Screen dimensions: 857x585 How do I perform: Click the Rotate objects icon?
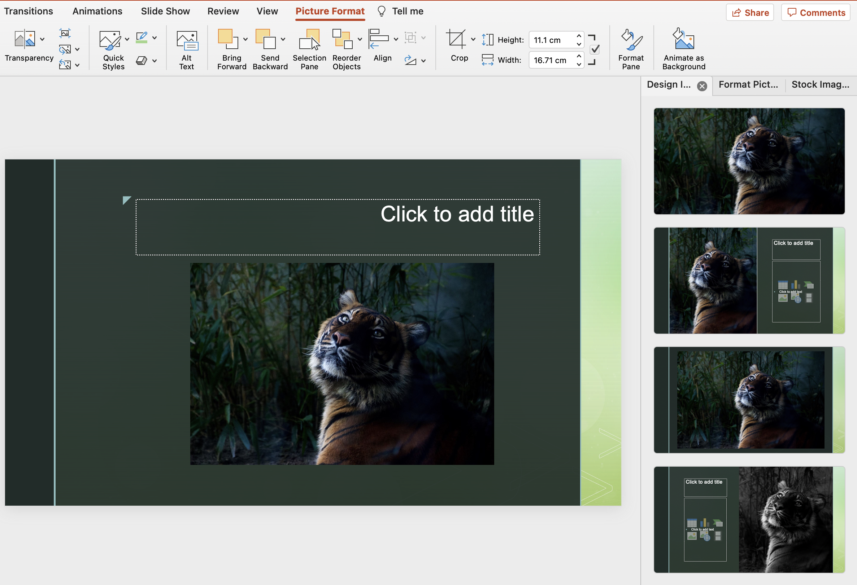(x=410, y=61)
